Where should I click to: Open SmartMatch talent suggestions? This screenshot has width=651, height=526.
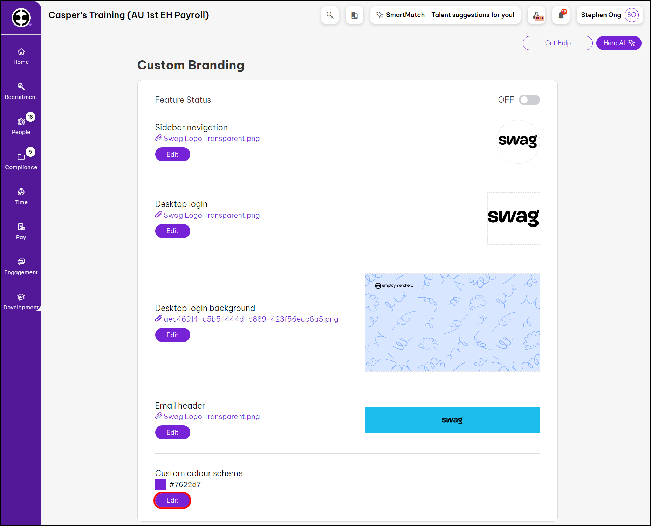tap(445, 15)
